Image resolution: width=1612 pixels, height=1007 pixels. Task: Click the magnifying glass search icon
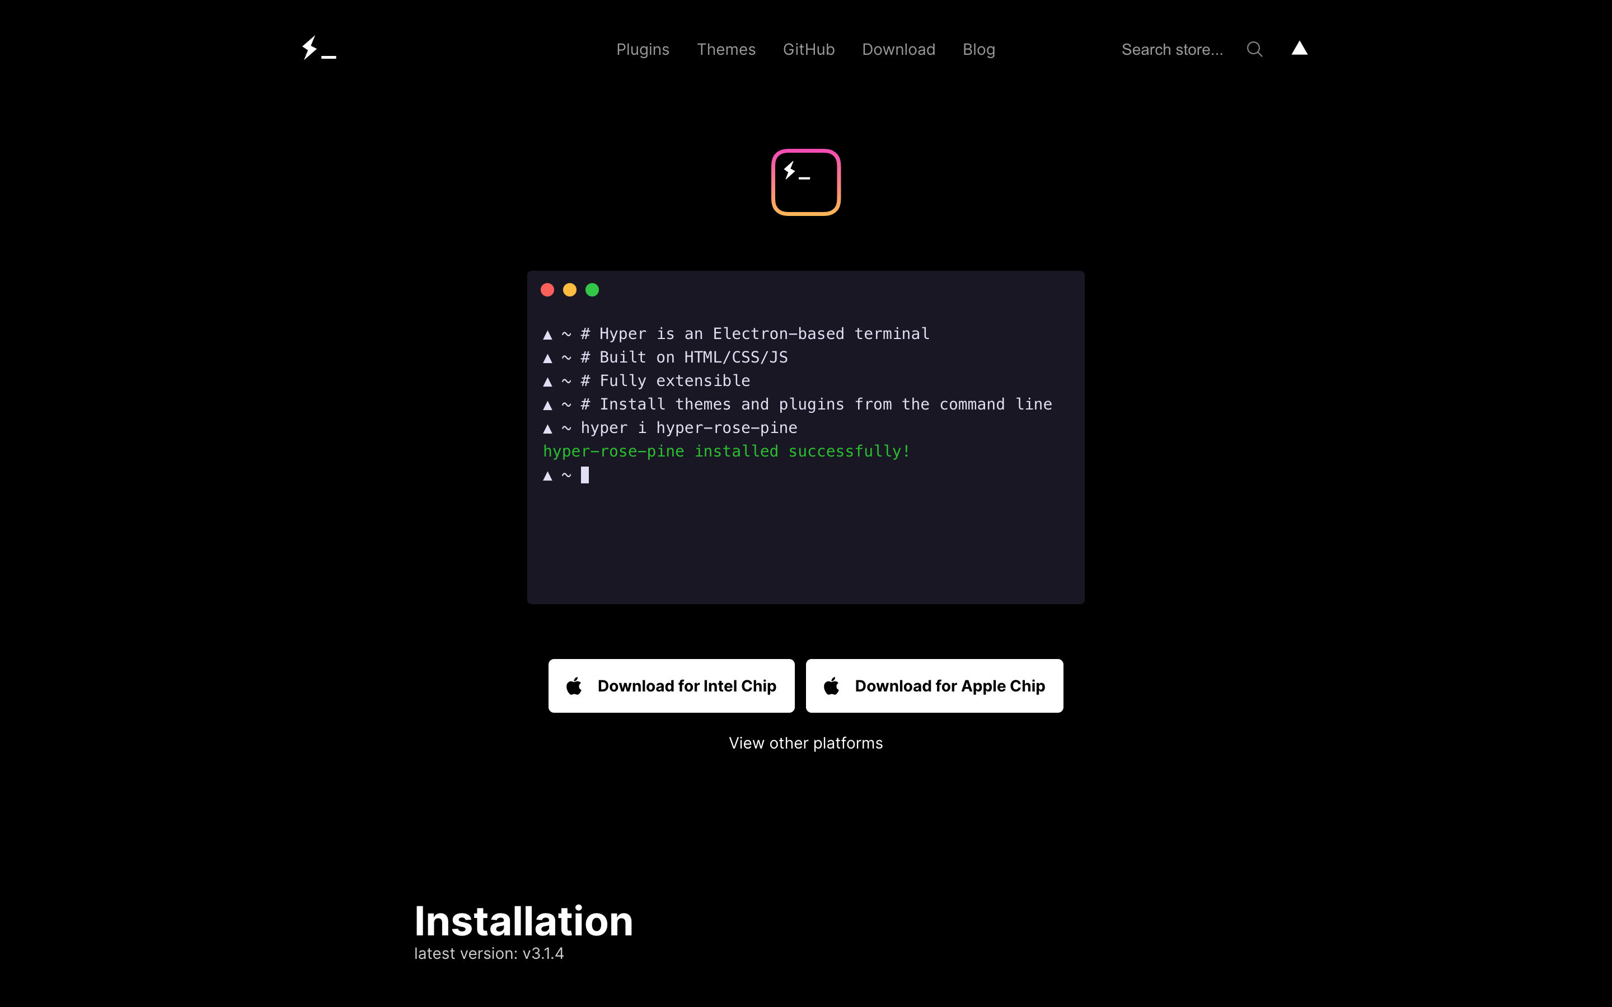[x=1254, y=49]
